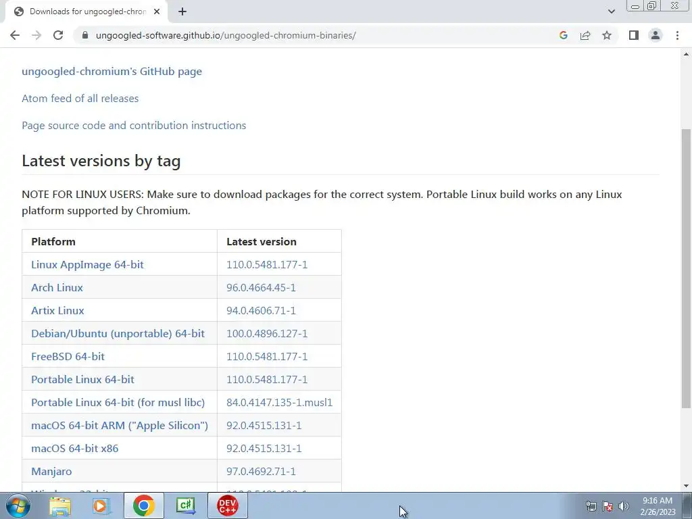The image size is (692, 519).
Task: Open macOS 64-bit ARM Apple Silicon link
Action: (x=120, y=425)
